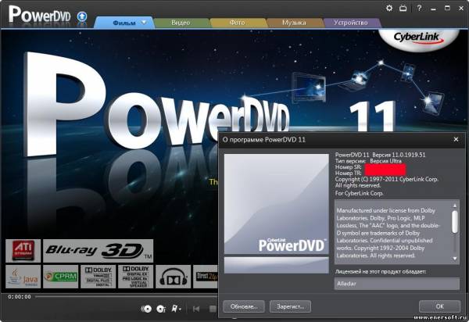Click the Dolby Headphone logo badge
The image size is (469, 322).
pyautogui.click(x=174, y=277)
